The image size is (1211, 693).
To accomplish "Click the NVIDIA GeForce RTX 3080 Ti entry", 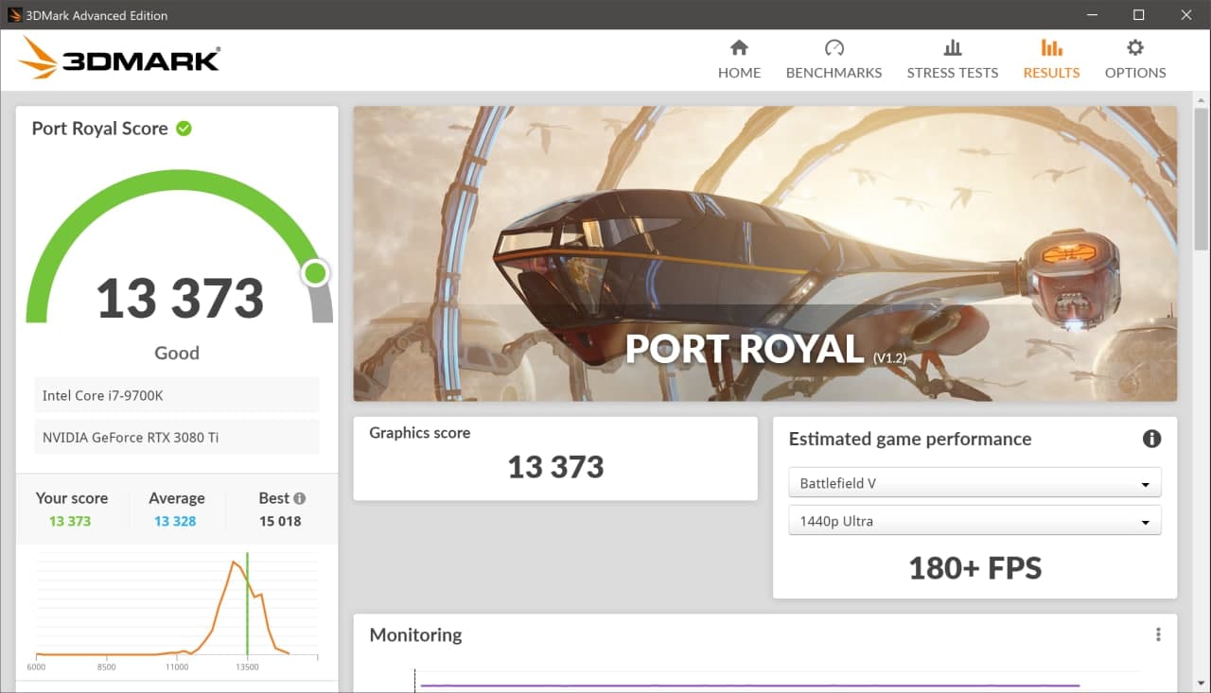I will click(x=177, y=438).
